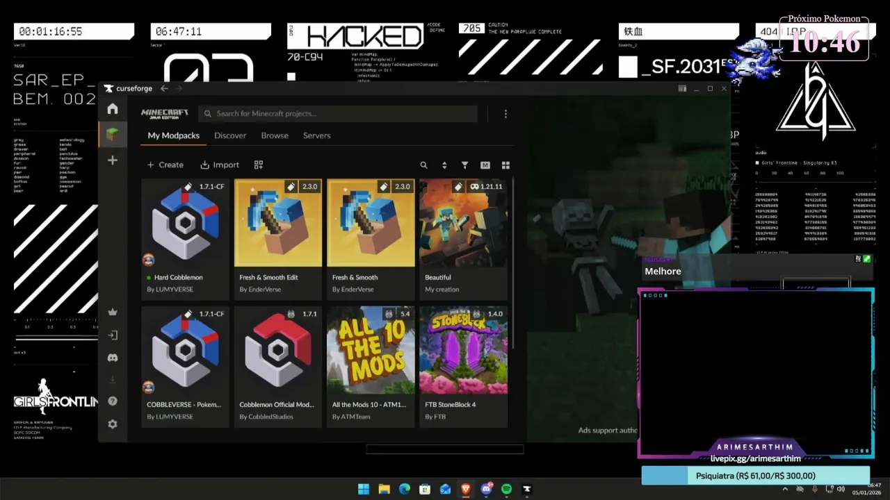Open CurseForge settings gear icon
Image resolution: width=890 pixels, height=500 pixels.
113,424
